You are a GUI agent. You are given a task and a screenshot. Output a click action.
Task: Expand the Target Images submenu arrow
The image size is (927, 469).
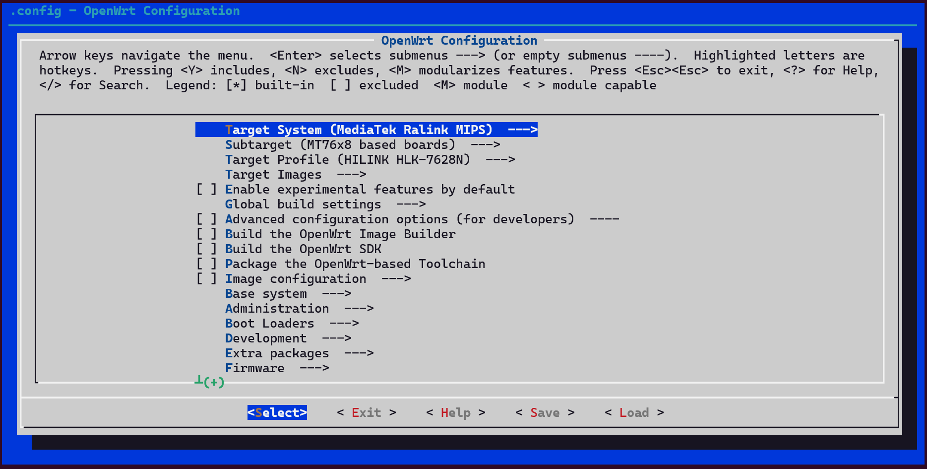pos(351,175)
